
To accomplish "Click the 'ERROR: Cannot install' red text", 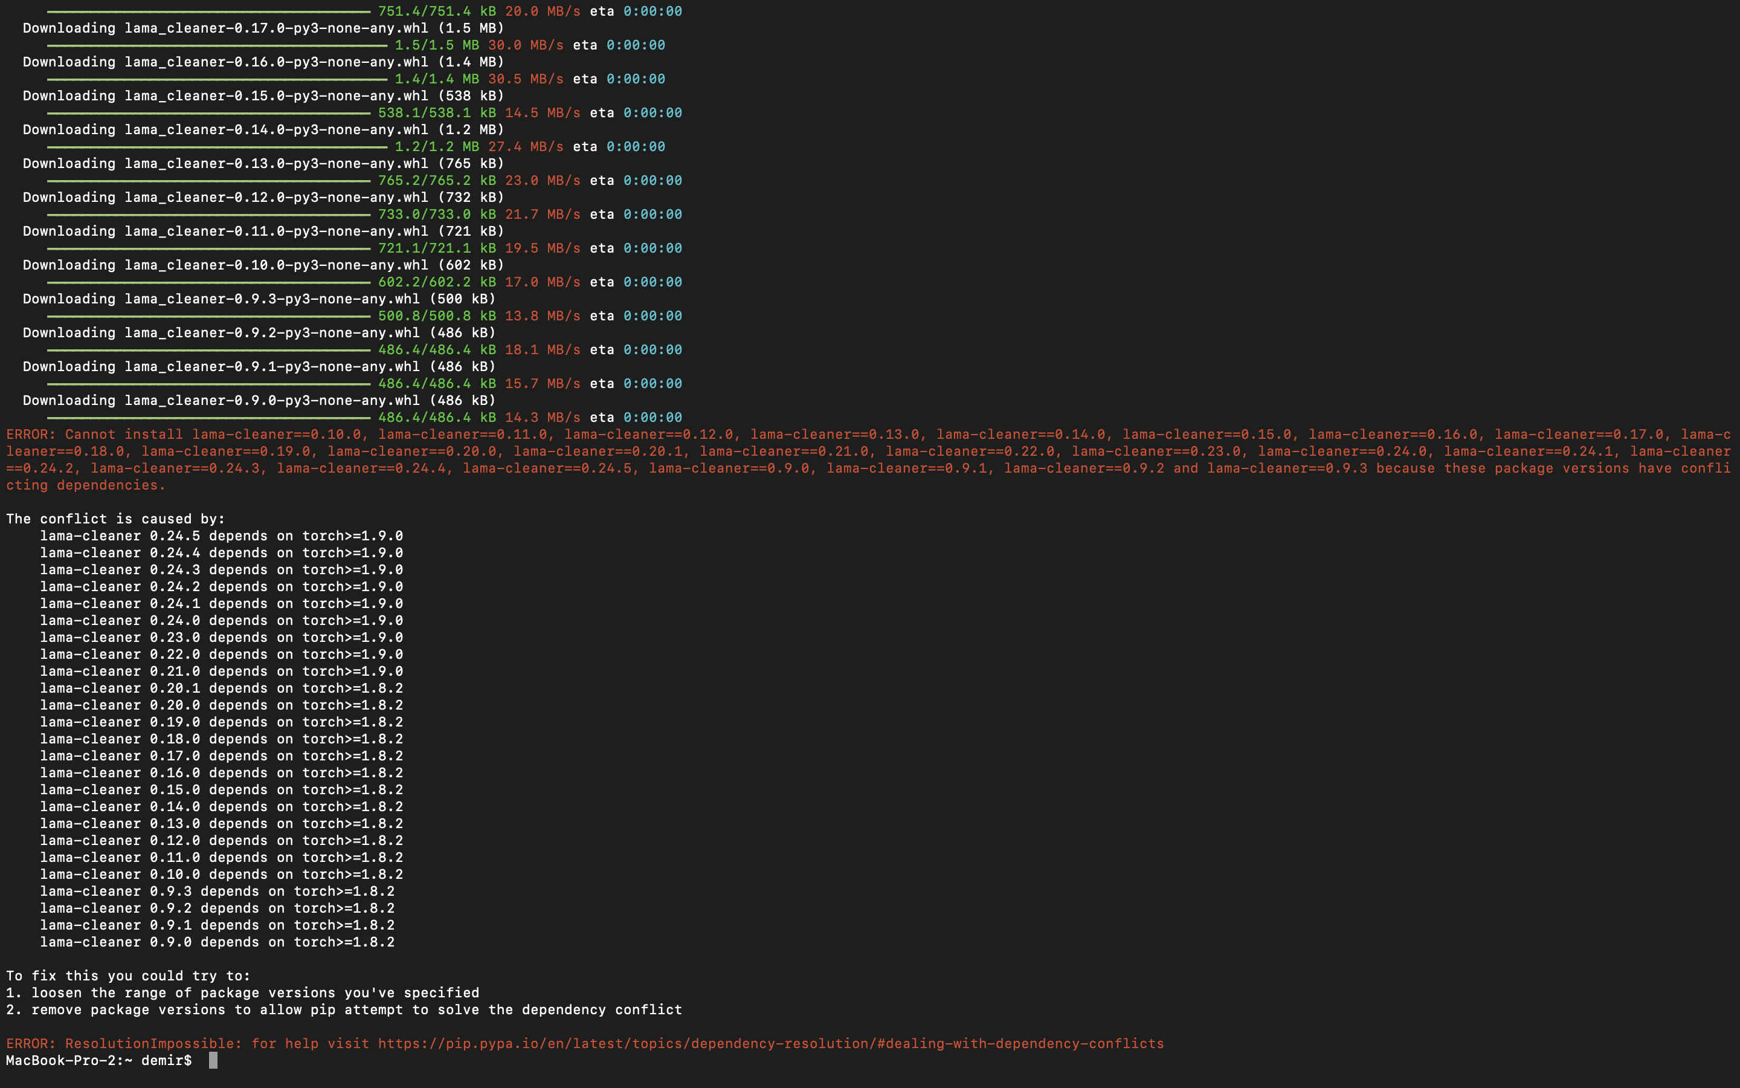I will (x=95, y=435).
